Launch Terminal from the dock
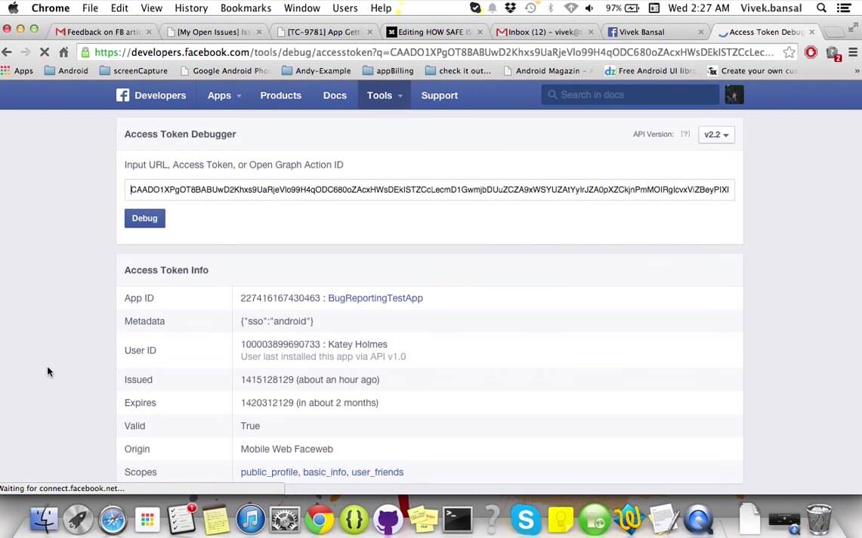Image resolution: width=862 pixels, height=538 pixels. coord(457,520)
